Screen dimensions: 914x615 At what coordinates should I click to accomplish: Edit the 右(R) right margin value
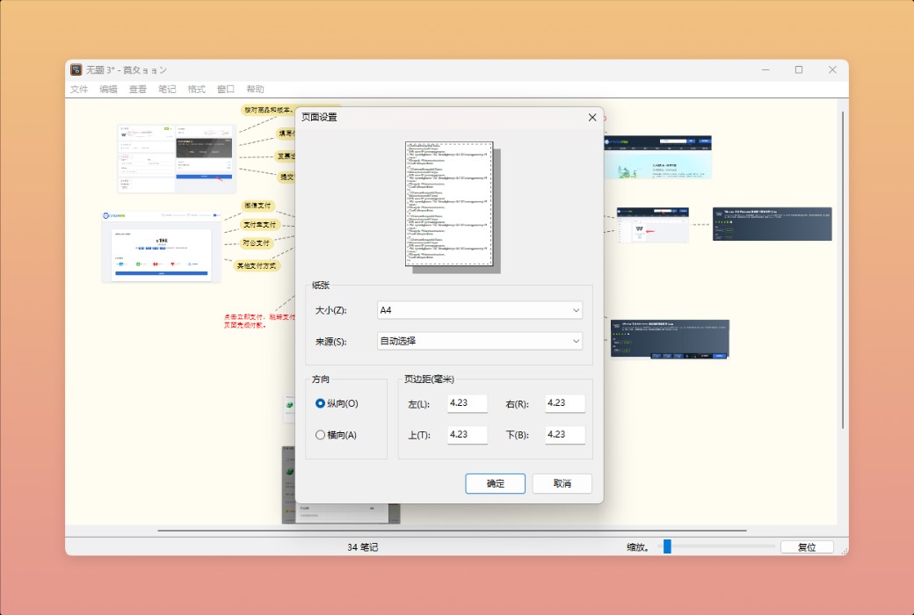click(564, 403)
